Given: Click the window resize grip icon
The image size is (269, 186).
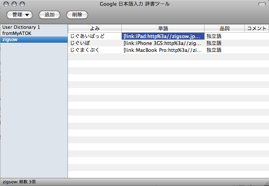Looking at the screenshot, I should point(266,183).
